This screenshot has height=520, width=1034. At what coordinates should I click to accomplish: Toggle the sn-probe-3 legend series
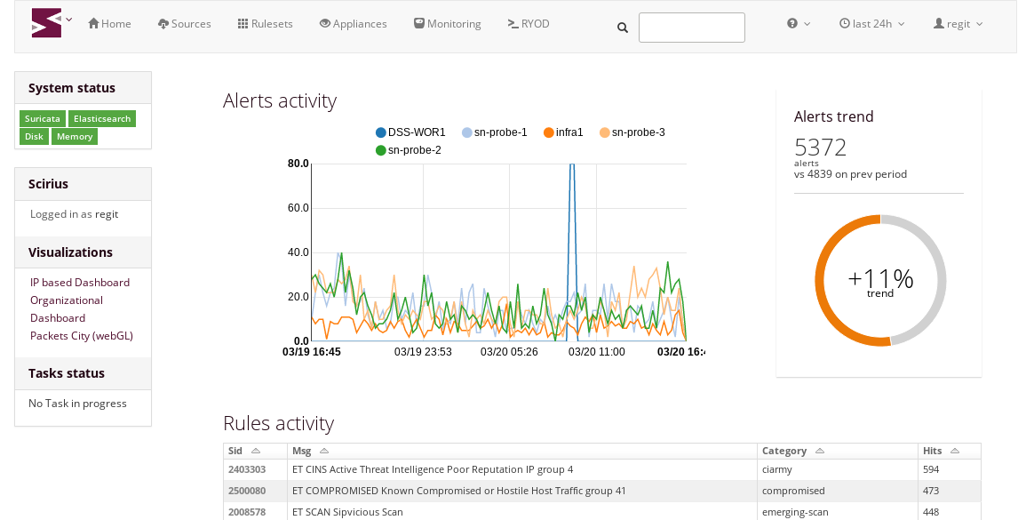coord(632,132)
